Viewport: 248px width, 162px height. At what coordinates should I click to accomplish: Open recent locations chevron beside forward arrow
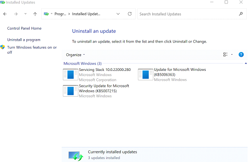pyautogui.click(x=25, y=14)
